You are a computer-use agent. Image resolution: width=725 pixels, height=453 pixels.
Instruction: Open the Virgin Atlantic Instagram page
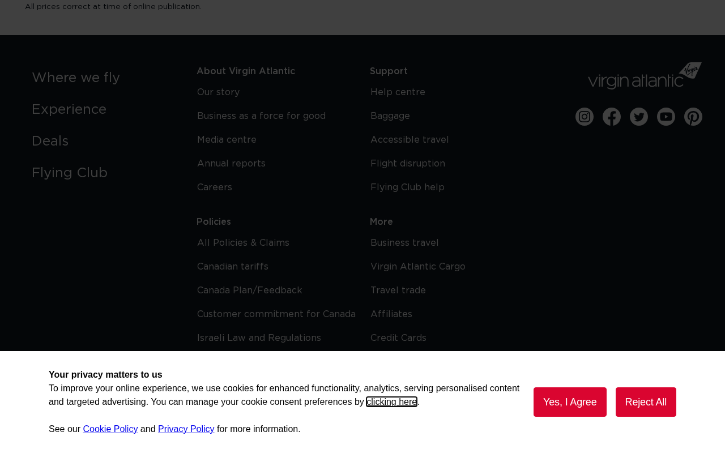tap(585, 117)
